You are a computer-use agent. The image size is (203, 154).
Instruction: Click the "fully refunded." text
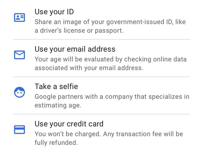click(56, 143)
